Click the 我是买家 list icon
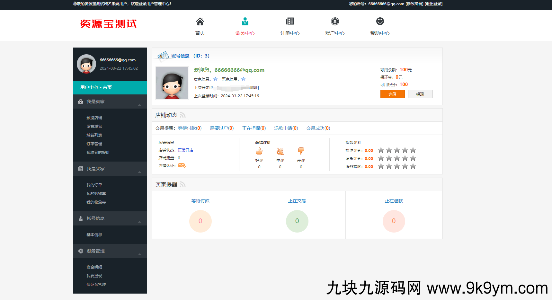 click(81, 169)
